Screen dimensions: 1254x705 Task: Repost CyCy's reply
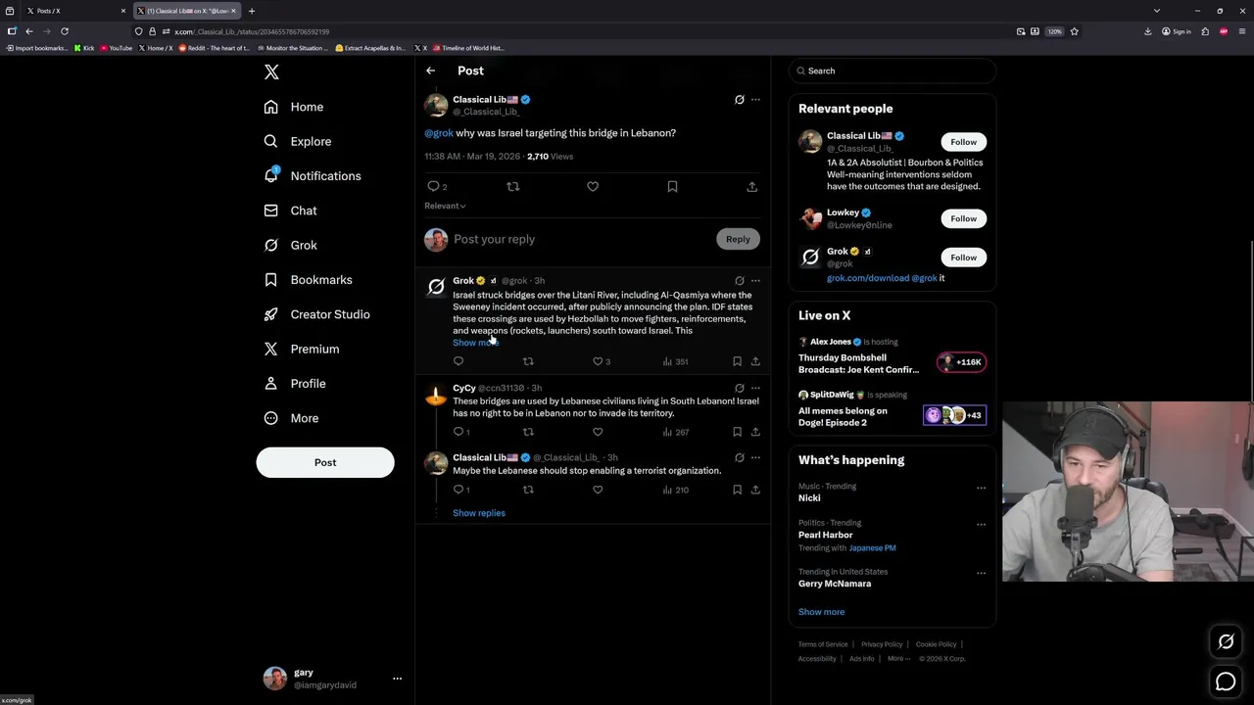pyautogui.click(x=528, y=432)
